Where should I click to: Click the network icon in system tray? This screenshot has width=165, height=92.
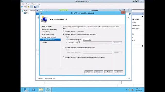pos(129,90)
